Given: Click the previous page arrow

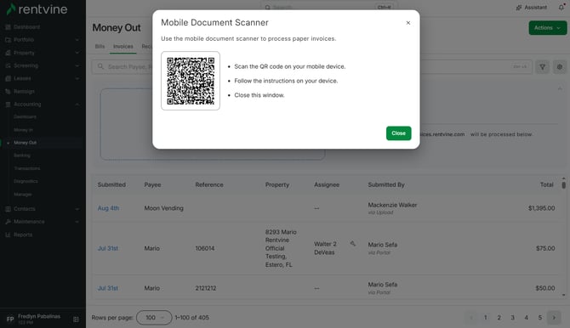Looking at the screenshot, I should (471, 318).
